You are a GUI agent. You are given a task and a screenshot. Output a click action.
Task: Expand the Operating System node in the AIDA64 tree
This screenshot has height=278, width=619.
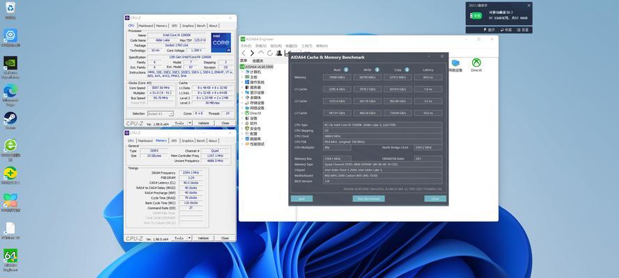point(242,82)
